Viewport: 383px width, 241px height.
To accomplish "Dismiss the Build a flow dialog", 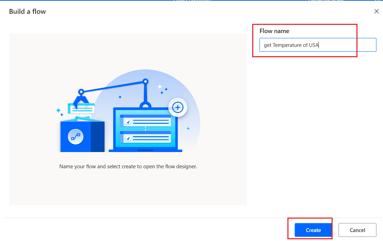I will tap(376, 11).
